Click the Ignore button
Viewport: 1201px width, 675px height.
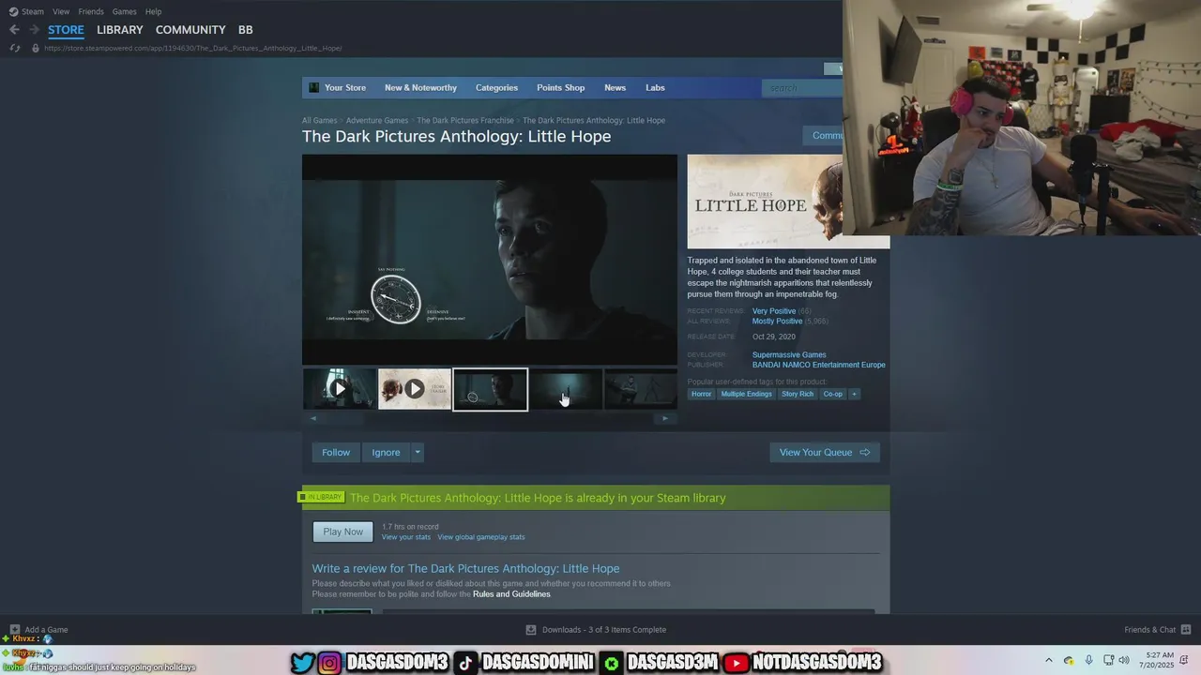(386, 452)
